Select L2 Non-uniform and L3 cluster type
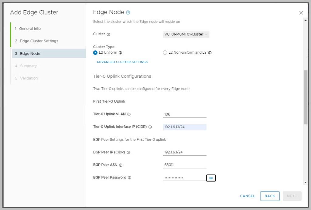Image resolution: width=311 pixels, height=210 pixels. (x=165, y=52)
